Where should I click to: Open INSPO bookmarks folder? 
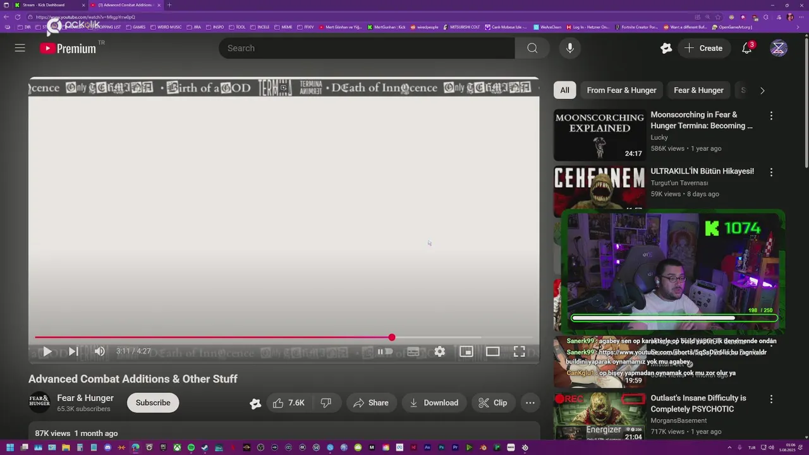216,27
